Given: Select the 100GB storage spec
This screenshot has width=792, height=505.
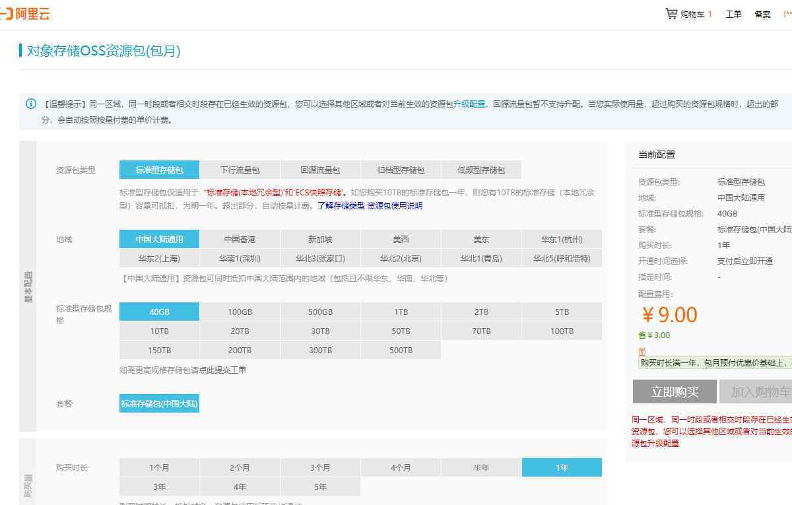Looking at the screenshot, I should (240, 312).
